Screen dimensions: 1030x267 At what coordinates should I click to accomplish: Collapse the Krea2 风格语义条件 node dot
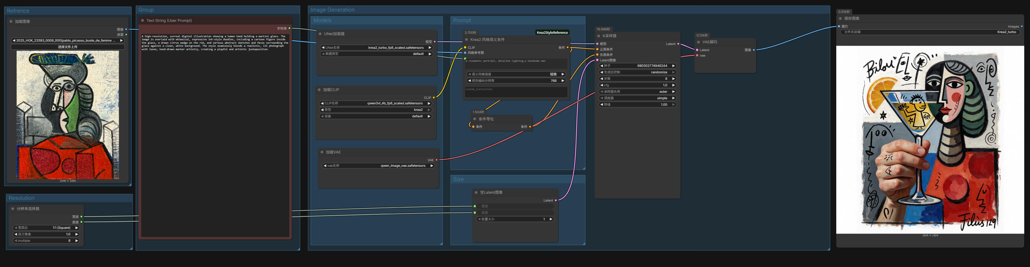[x=466, y=40]
